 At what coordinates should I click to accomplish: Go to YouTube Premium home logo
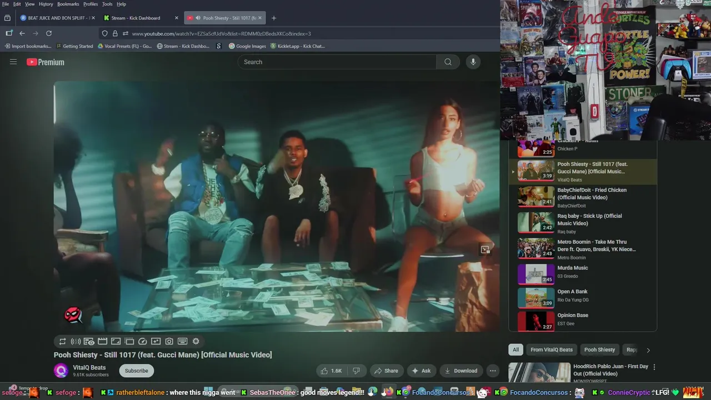point(46,62)
